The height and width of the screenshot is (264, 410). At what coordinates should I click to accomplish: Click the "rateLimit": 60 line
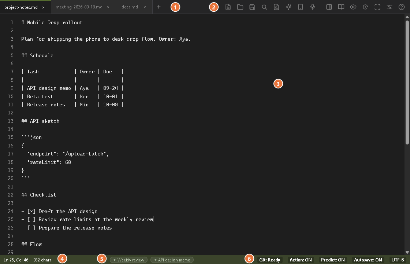[49, 162]
